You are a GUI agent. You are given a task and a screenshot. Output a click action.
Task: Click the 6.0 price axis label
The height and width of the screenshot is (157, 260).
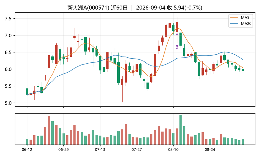pos(8,69)
